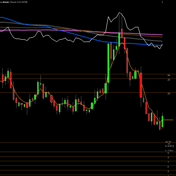
Task: Click the 0.99 volume value text
Action: click(170, 146)
